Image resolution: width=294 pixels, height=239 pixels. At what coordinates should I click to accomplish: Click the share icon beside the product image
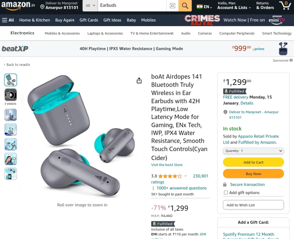[x=139, y=80]
